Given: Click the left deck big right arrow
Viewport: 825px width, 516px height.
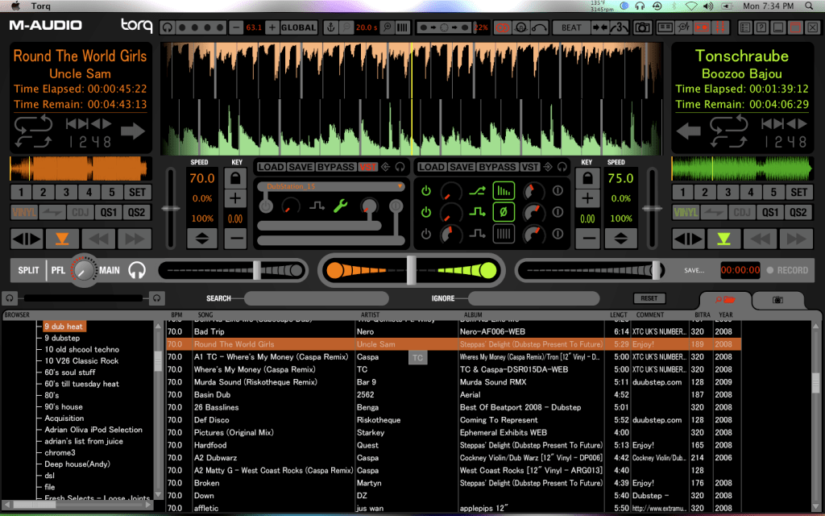Looking at the screenshot, I should click(133, 131).
